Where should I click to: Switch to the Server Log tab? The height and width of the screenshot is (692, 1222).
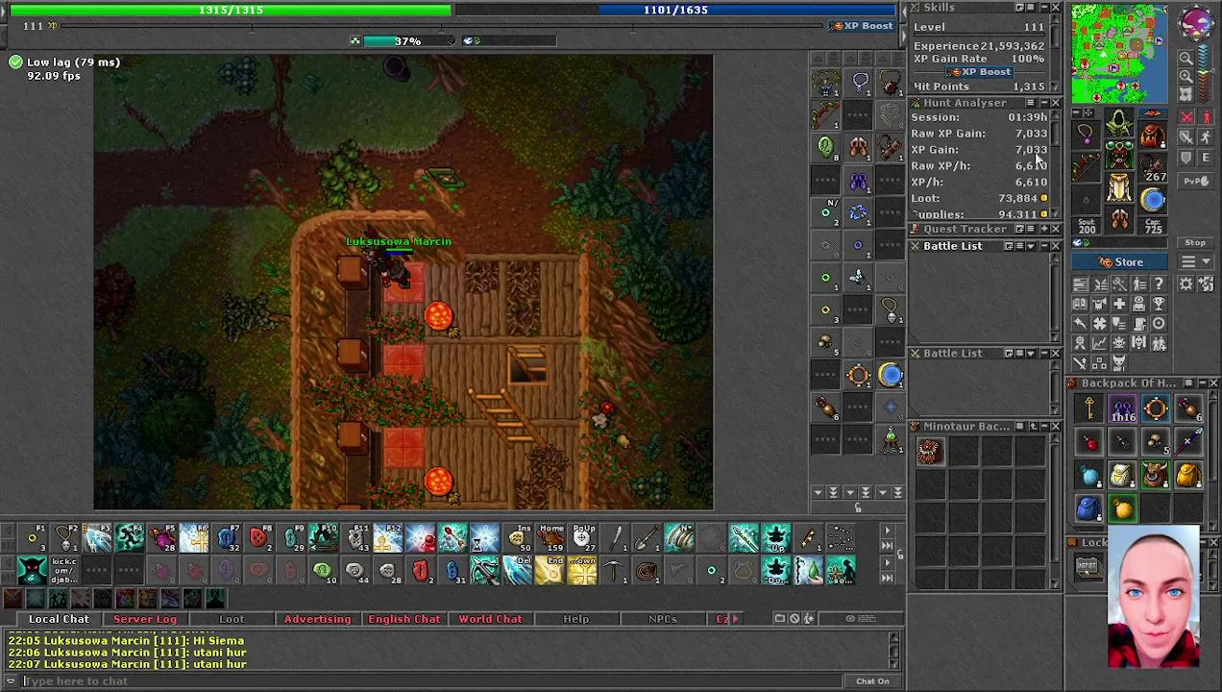pyautogui.click(x=145, y=619)
